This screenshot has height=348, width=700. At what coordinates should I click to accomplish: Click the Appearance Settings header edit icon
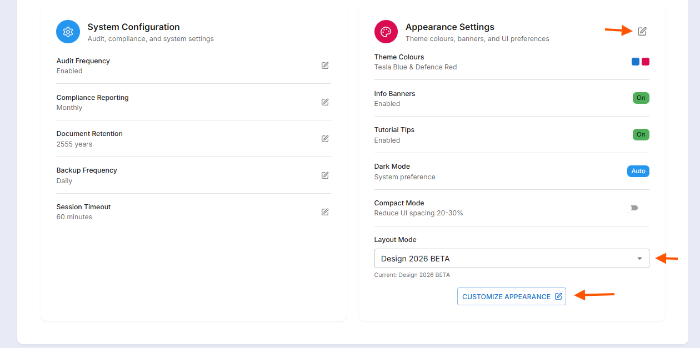click(x=642, y=31)
